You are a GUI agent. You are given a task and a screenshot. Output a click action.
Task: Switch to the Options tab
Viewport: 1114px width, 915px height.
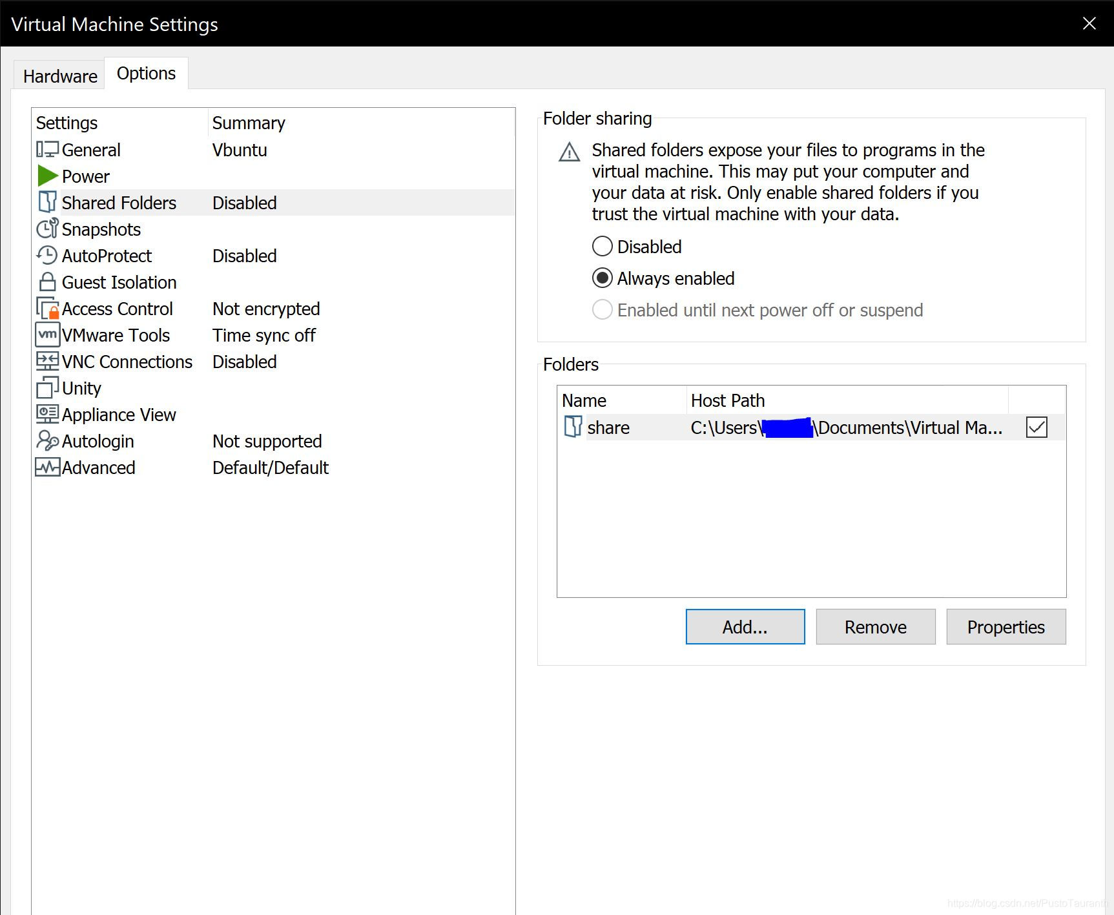146,74
